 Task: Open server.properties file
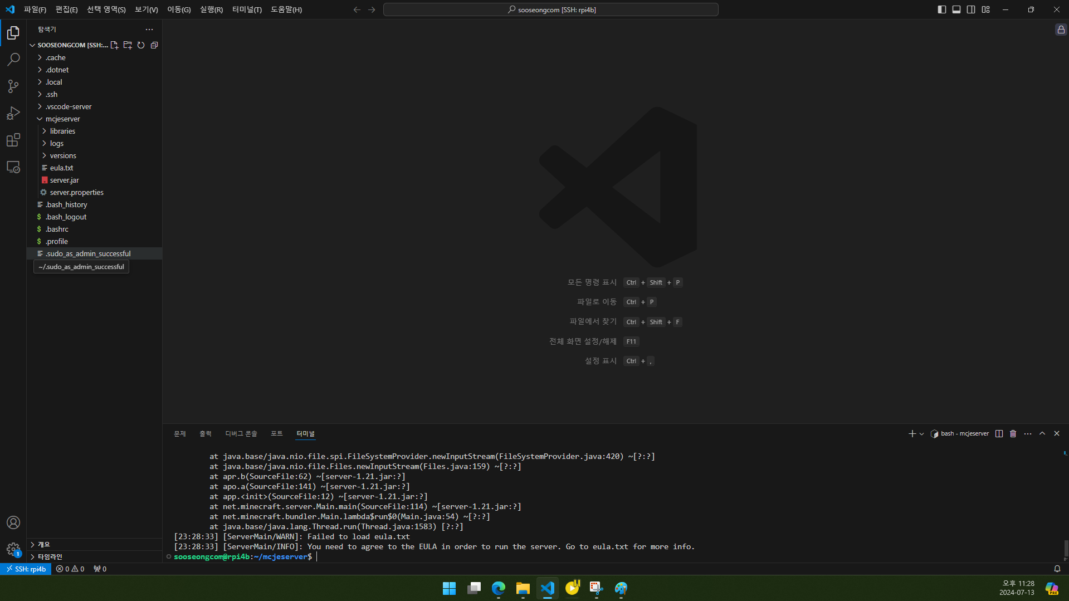tap(95, 192)
